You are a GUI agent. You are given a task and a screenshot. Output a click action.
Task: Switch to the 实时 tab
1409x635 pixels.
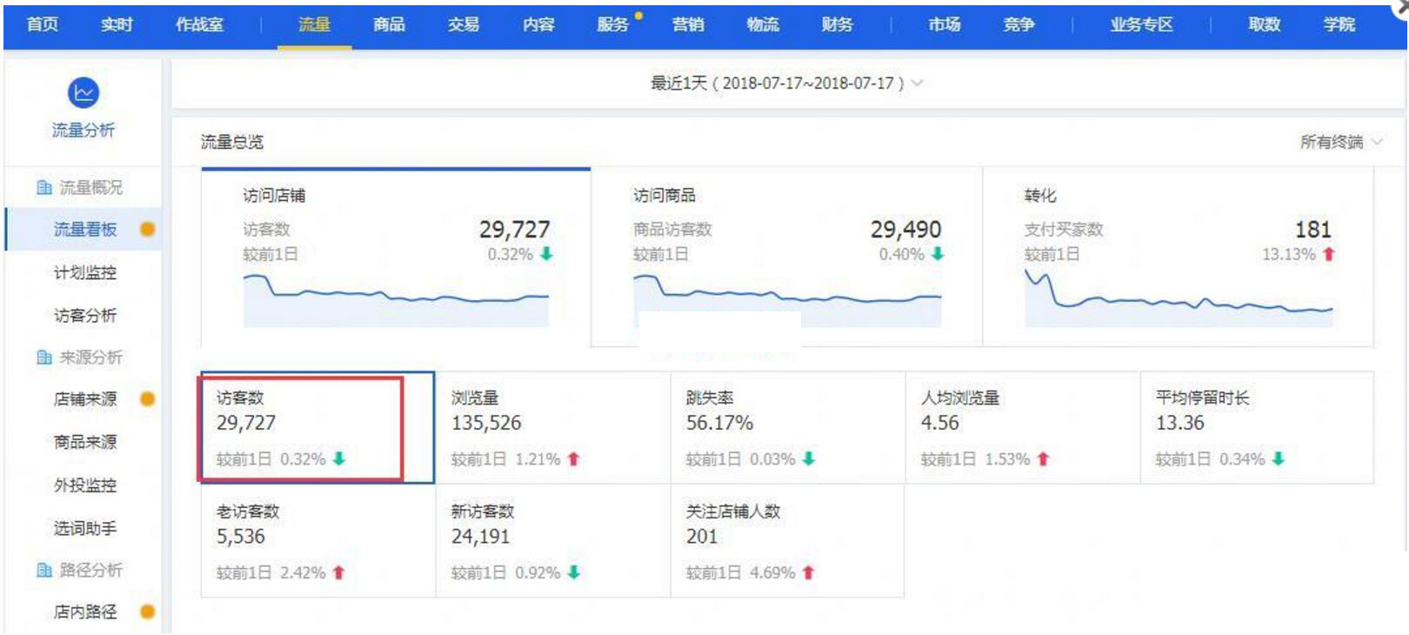(117, 24)
